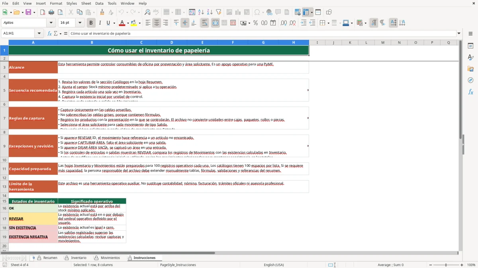Toggle Bold formatting

point(91,23)
